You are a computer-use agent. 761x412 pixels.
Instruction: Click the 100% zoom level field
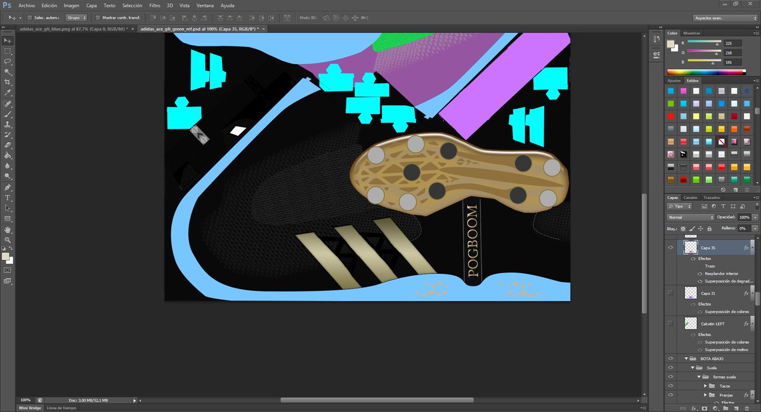click(25, 400)
